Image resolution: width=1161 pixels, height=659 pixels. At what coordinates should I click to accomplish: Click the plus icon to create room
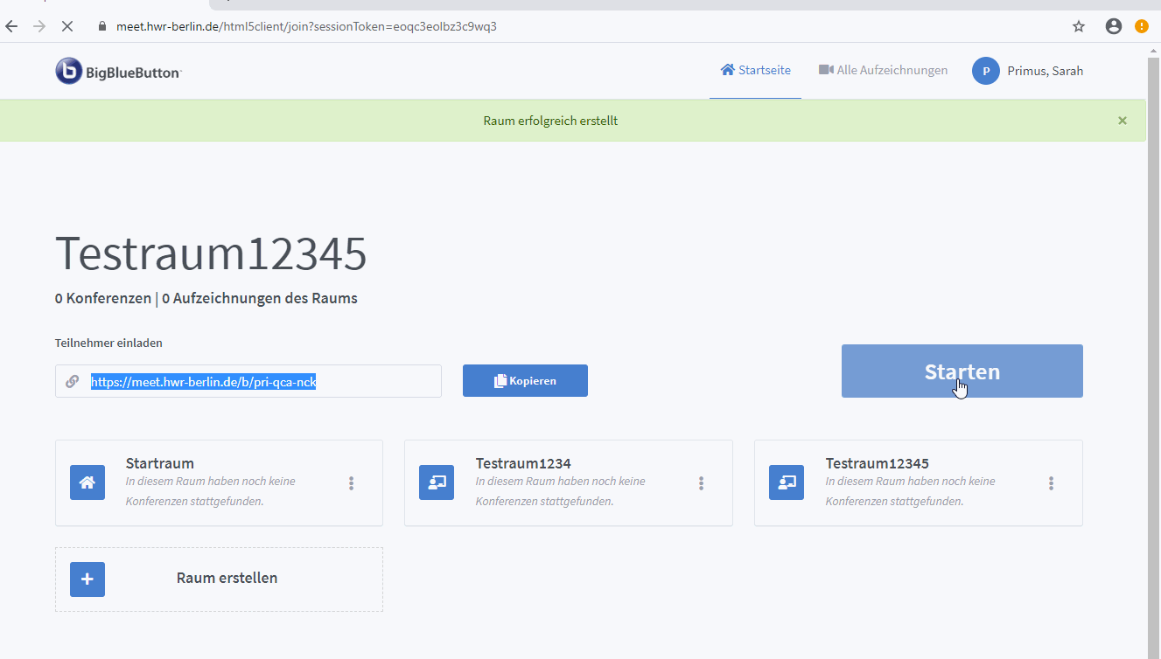click(87, 579)
